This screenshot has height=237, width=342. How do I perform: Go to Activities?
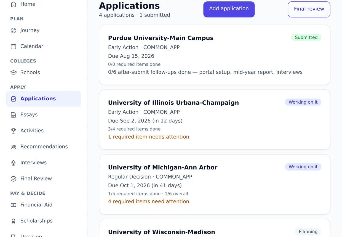click(x=44, y=131)
